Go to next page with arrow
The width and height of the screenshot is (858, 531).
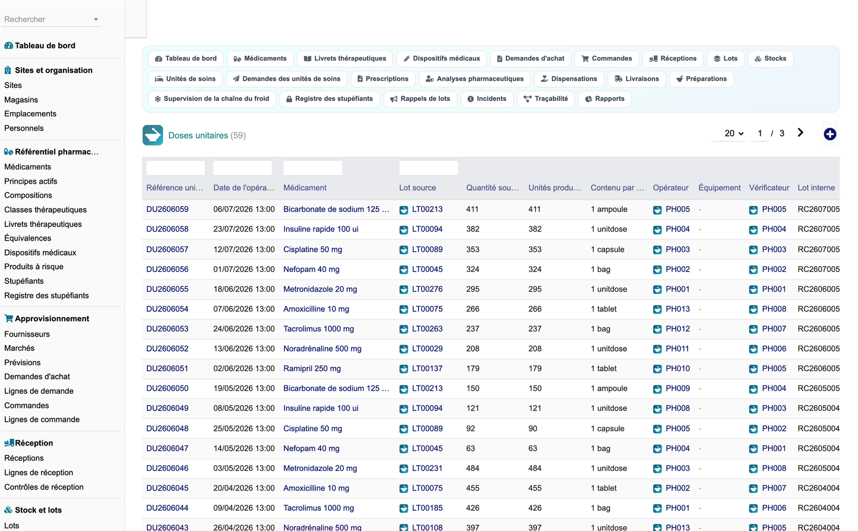[800, 133]
